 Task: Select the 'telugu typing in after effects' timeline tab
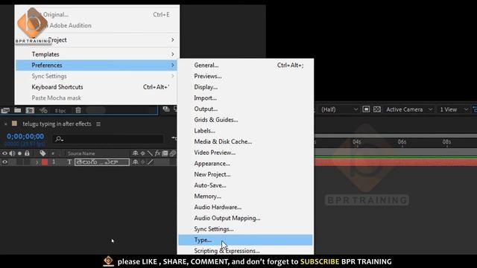click(57, 124)
